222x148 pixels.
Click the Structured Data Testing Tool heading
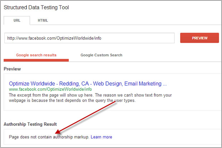tap(36, 7)
